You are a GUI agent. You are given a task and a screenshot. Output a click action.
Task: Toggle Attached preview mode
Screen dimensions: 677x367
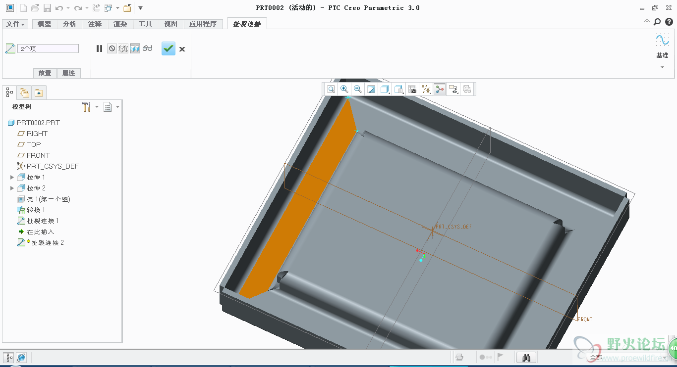point(135,48)
